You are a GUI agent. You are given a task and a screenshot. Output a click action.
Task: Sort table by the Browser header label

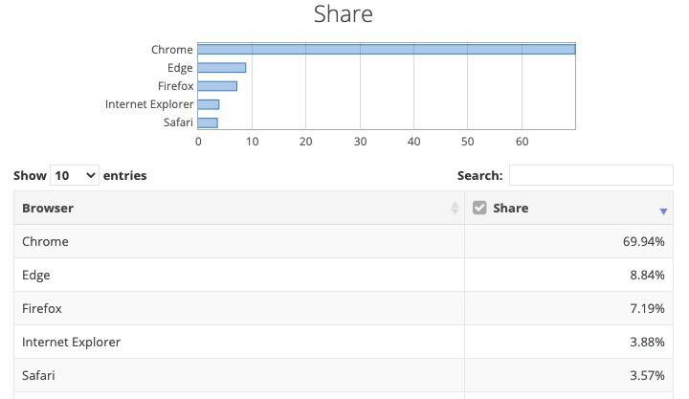[x=48, y=208]
